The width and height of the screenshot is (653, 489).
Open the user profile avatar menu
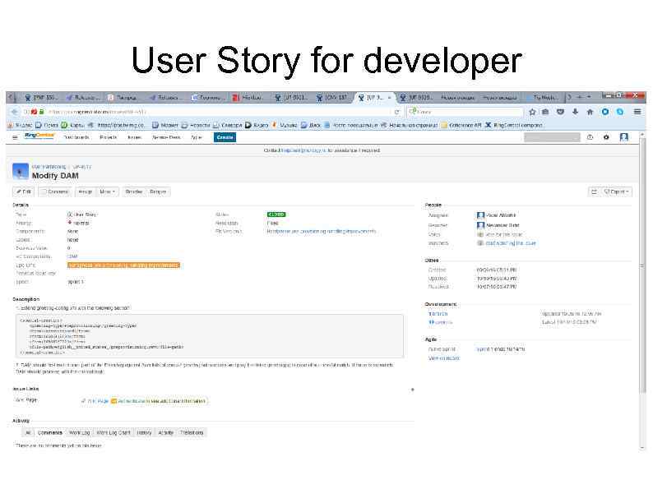[624, 137]
